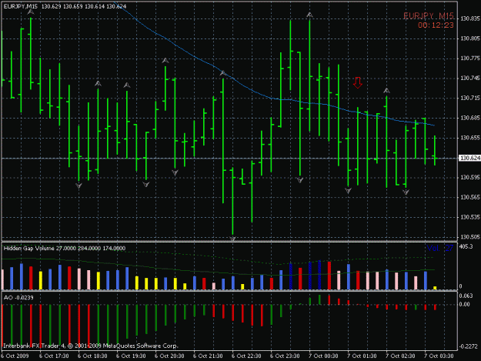Click price level 130.775 on the axis
The height and width of the screenshot is (361, 481).
[469, 58]
